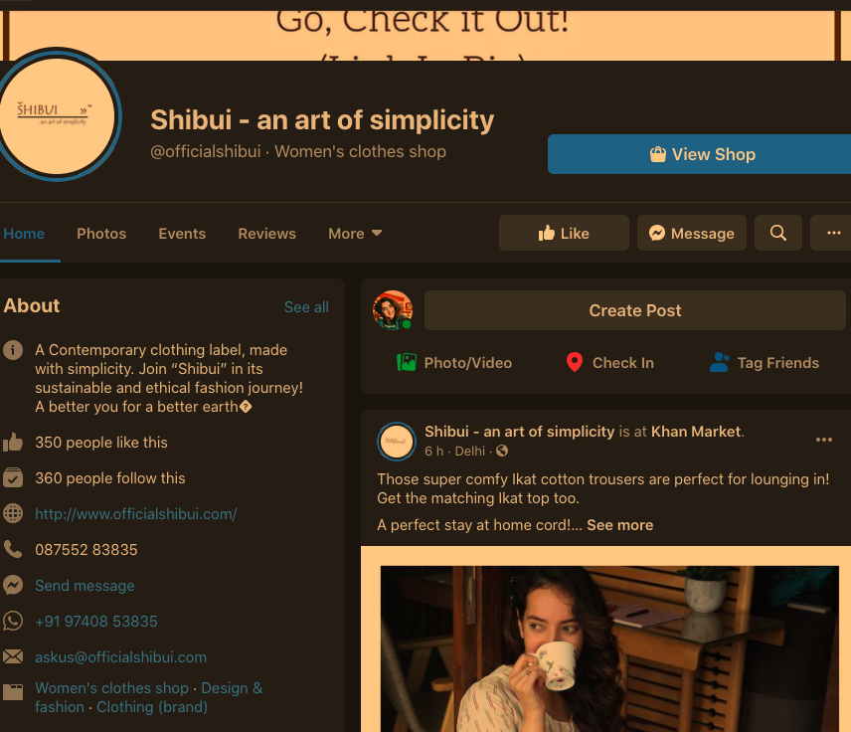Switch to the Reviews tab
Image resolution: width=851 pixels, height=732 pixels.
point(267,234)
